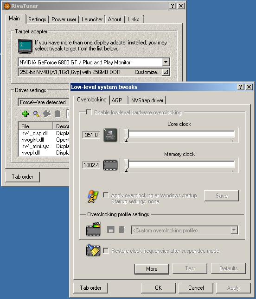The height and width of the screenshot is (299, 256).
Task: Click the memory chip icon beside Memory clock
Action: (110, 165)
